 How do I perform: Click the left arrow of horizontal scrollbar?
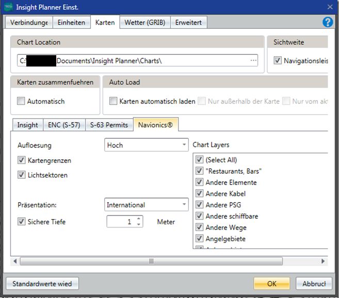14,261
